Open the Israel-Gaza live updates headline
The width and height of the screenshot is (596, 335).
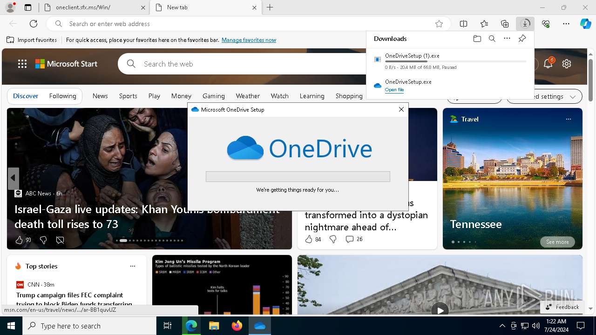coord(147,217)
